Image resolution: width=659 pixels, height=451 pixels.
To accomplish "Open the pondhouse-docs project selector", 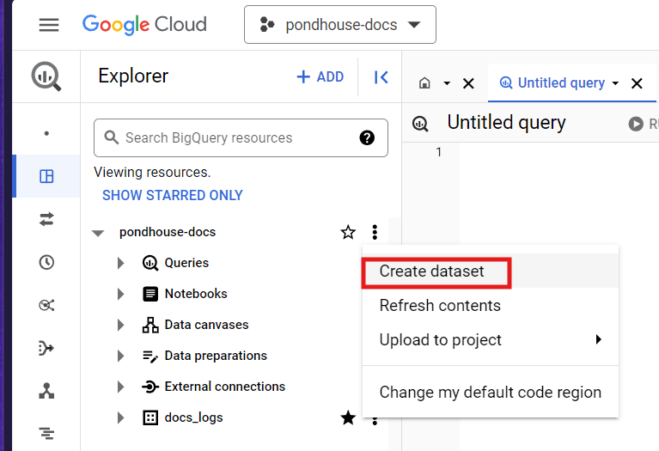I will click(340, 24).
